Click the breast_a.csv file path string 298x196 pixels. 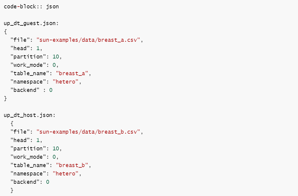88,40
